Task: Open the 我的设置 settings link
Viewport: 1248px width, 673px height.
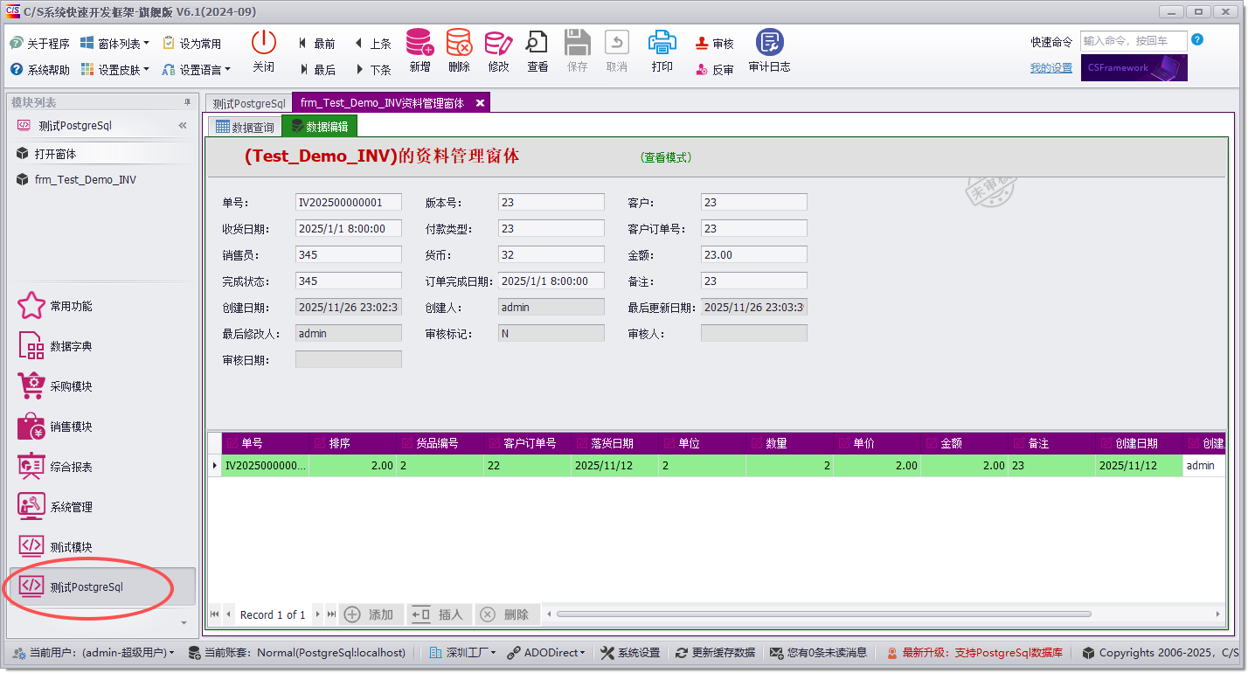Action: coord(1050,68)
